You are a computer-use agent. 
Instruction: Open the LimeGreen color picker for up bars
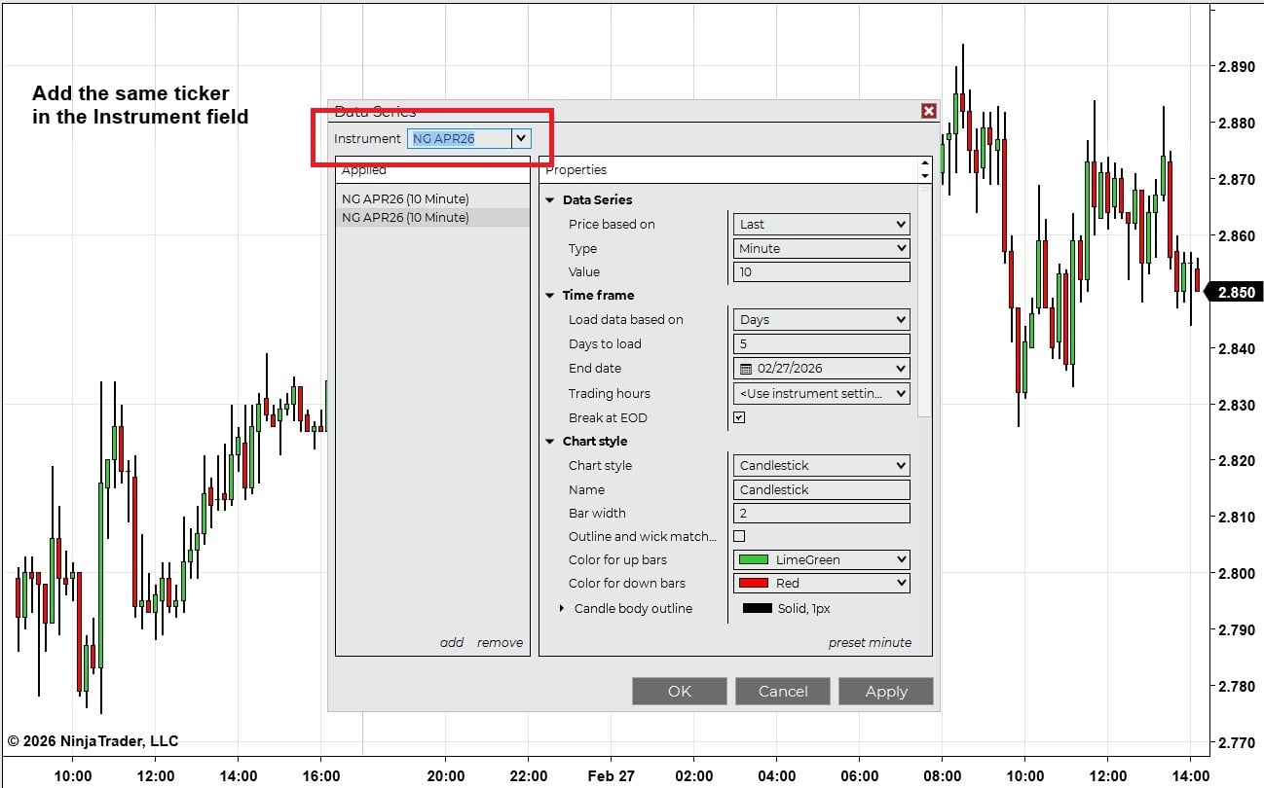(x=899, y=559)
